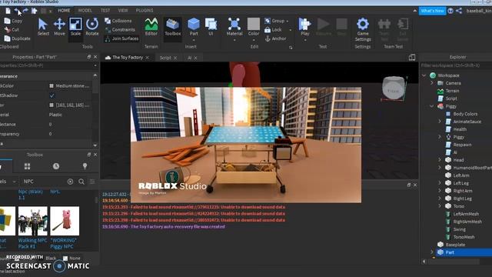Click the What's New button

pos(432,11)
